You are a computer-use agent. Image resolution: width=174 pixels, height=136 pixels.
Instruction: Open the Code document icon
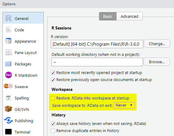click(8, 29)
